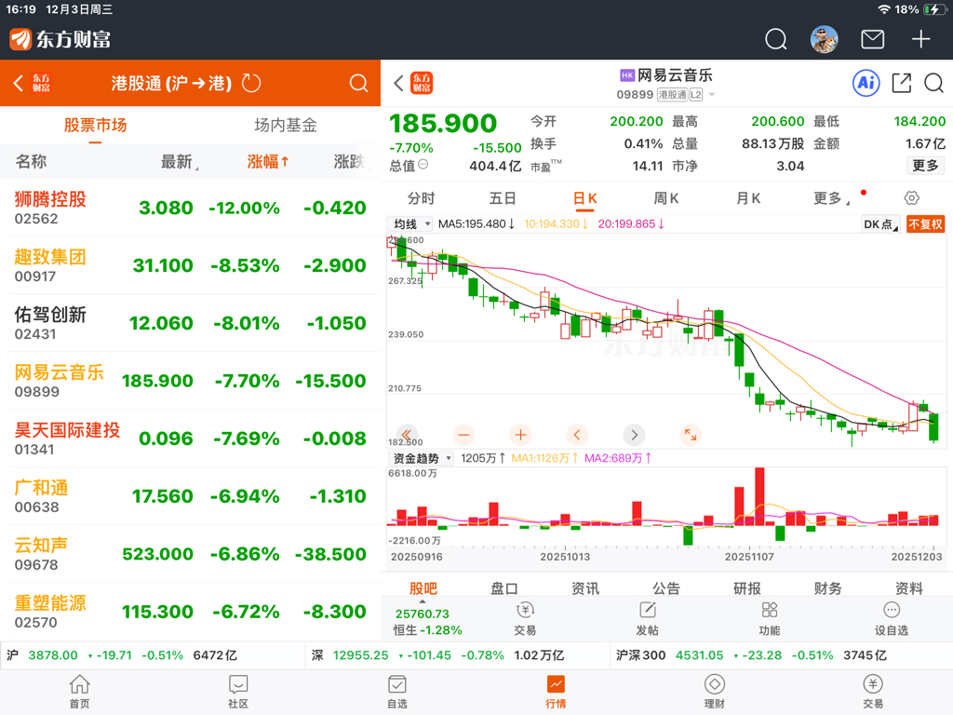The width and height of the screenshot is (953, 715).
Task: Open the 盘口 tab
Action: coord(503,588)
